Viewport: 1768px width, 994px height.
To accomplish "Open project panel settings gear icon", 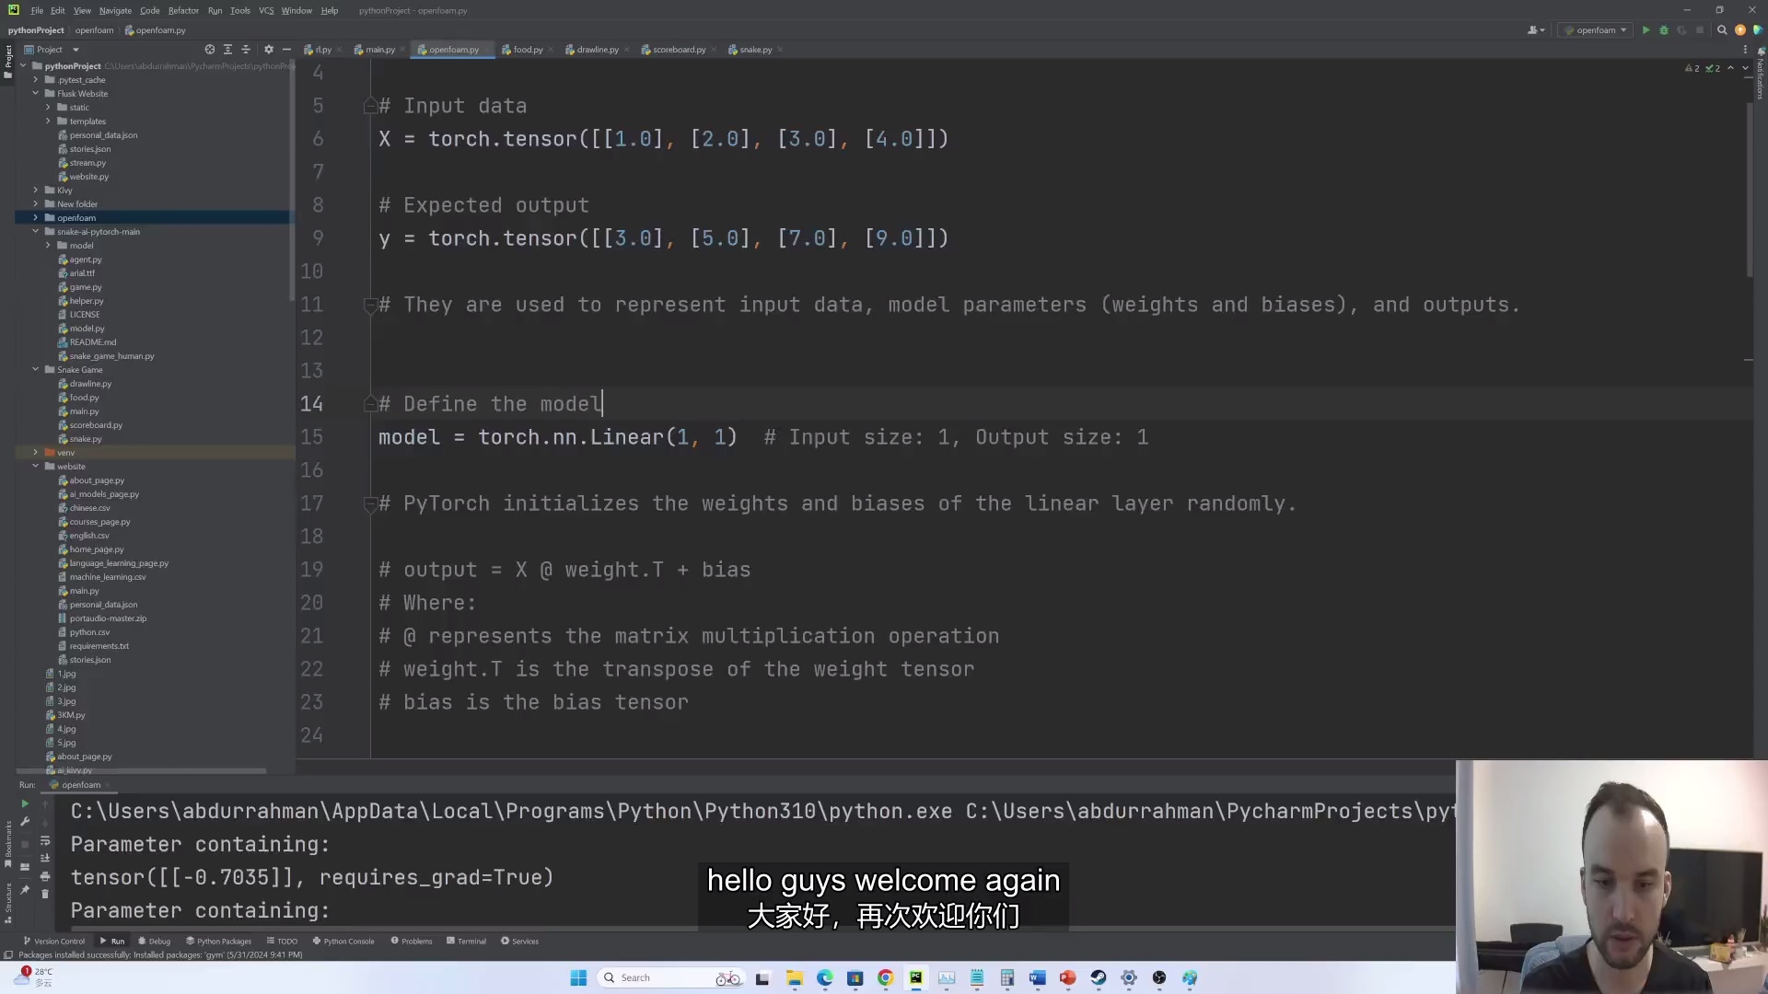I will 268,50.
